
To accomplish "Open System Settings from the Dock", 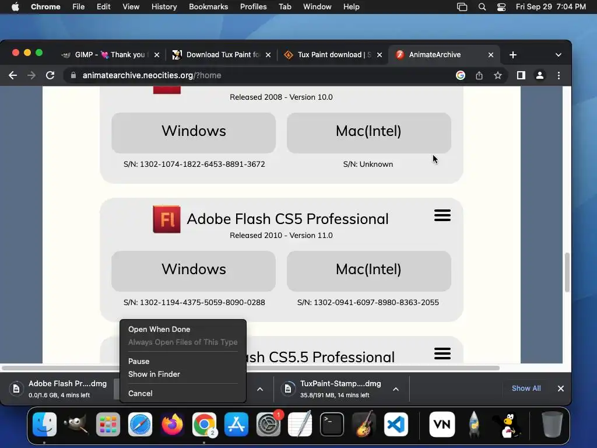I will pyautogui.click(x=268, y=424).
